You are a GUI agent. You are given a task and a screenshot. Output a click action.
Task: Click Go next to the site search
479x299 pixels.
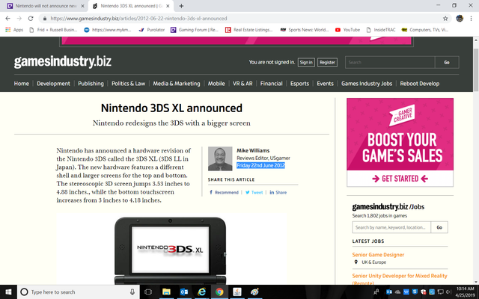pos(447,62)
